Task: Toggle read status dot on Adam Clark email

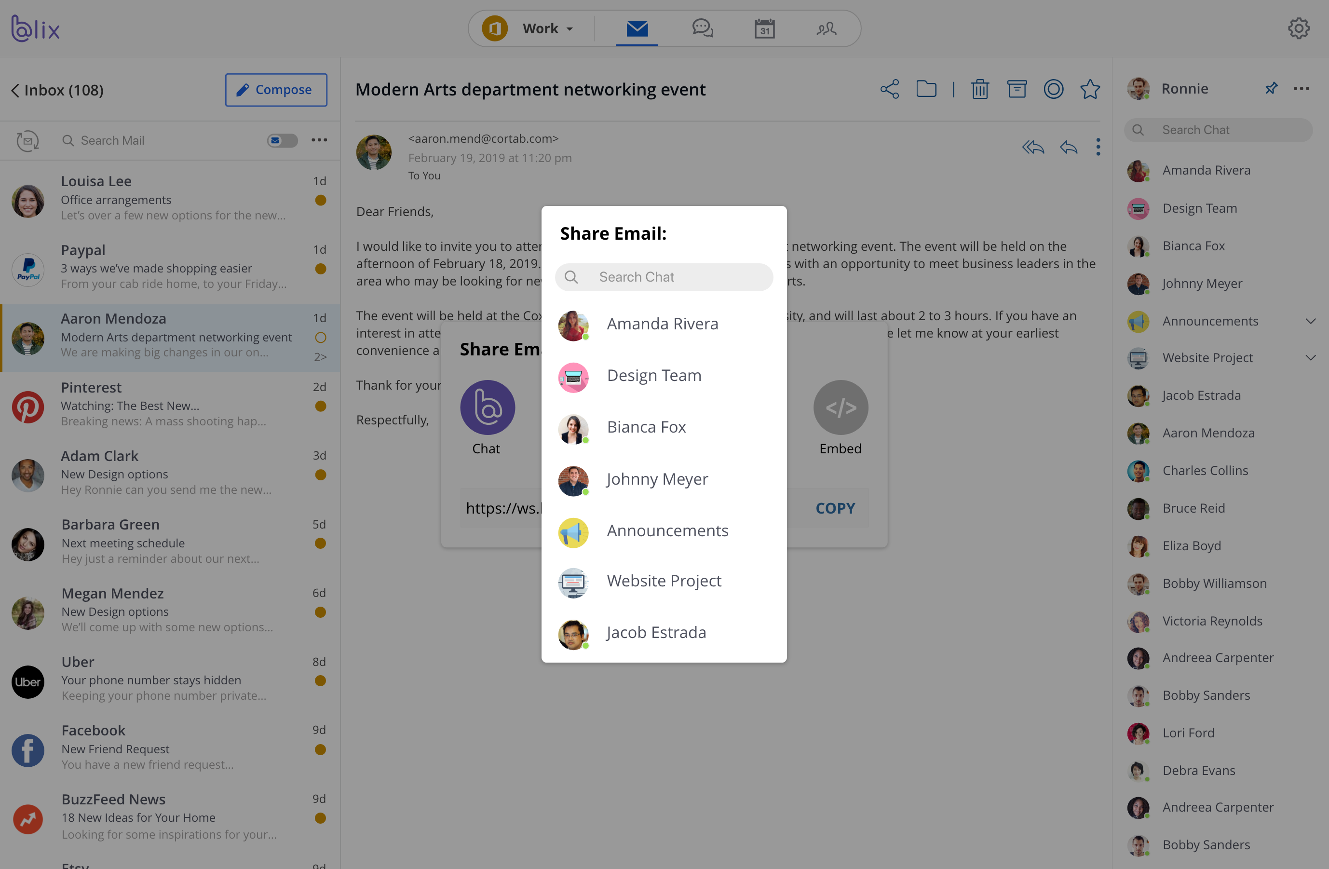Action: click(321, 475)
